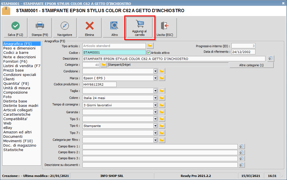The width and height of the screenshot is (287, 180).
Task: Click the folder icon beside Marca
Action: coord(162,78)
